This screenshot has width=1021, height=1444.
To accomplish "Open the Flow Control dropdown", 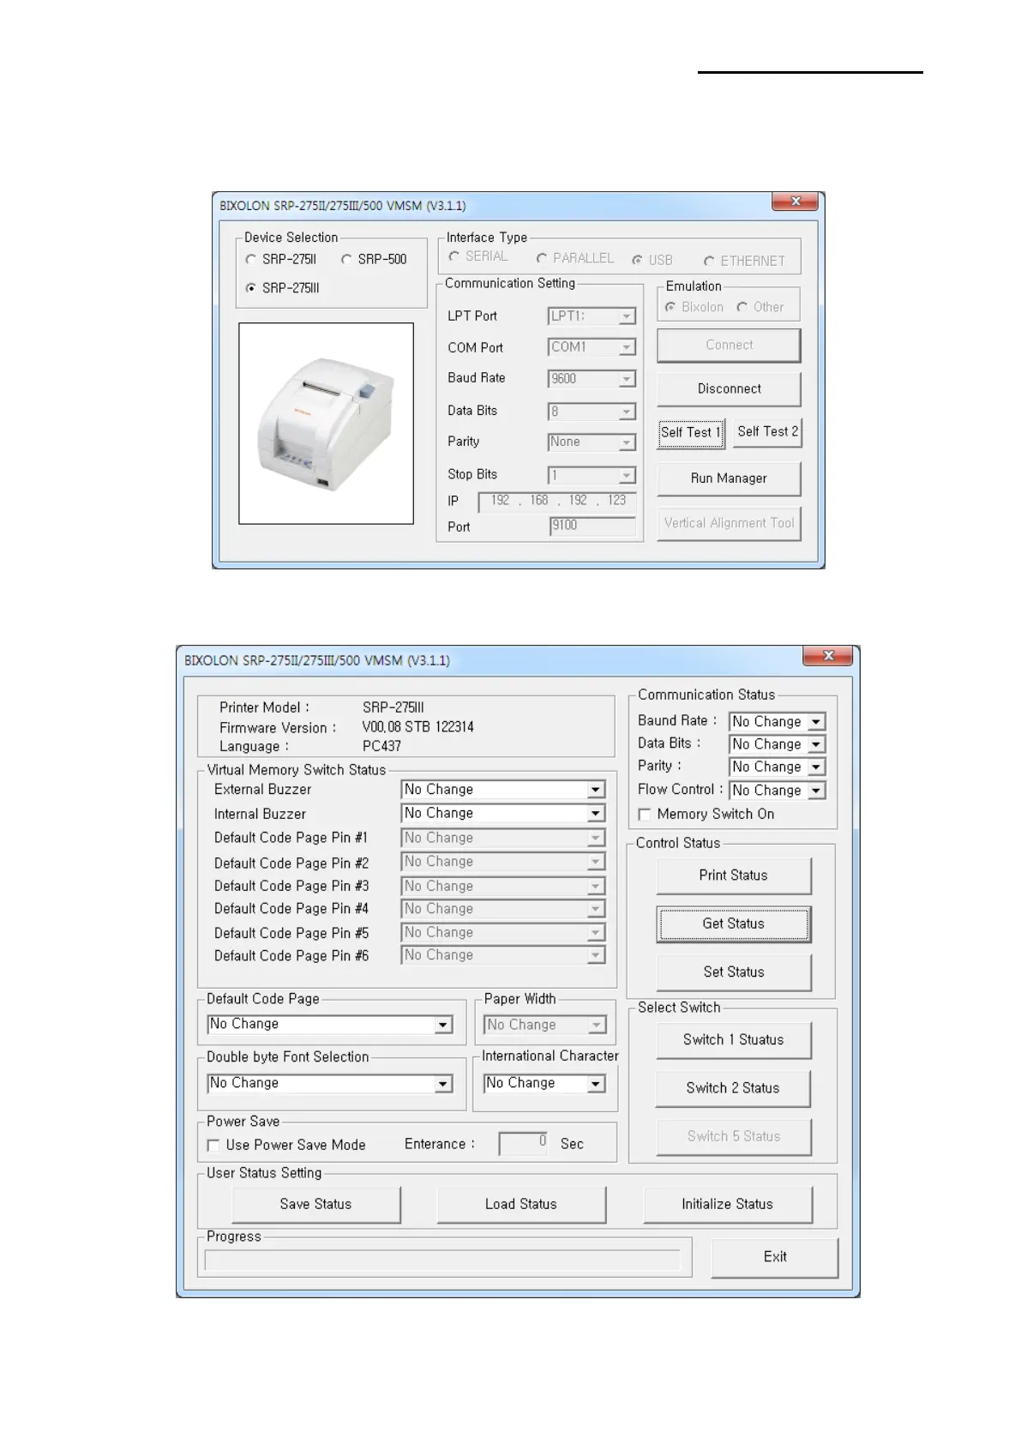I will click(778, 791).
